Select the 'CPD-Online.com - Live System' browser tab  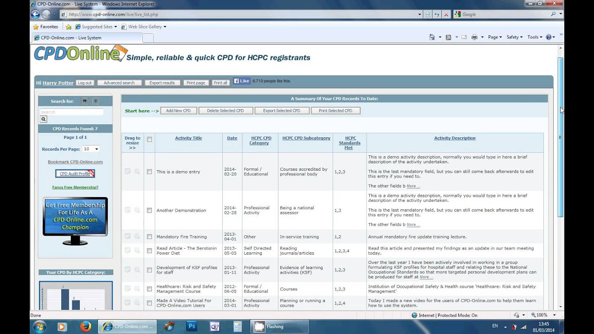pos(87,38)
